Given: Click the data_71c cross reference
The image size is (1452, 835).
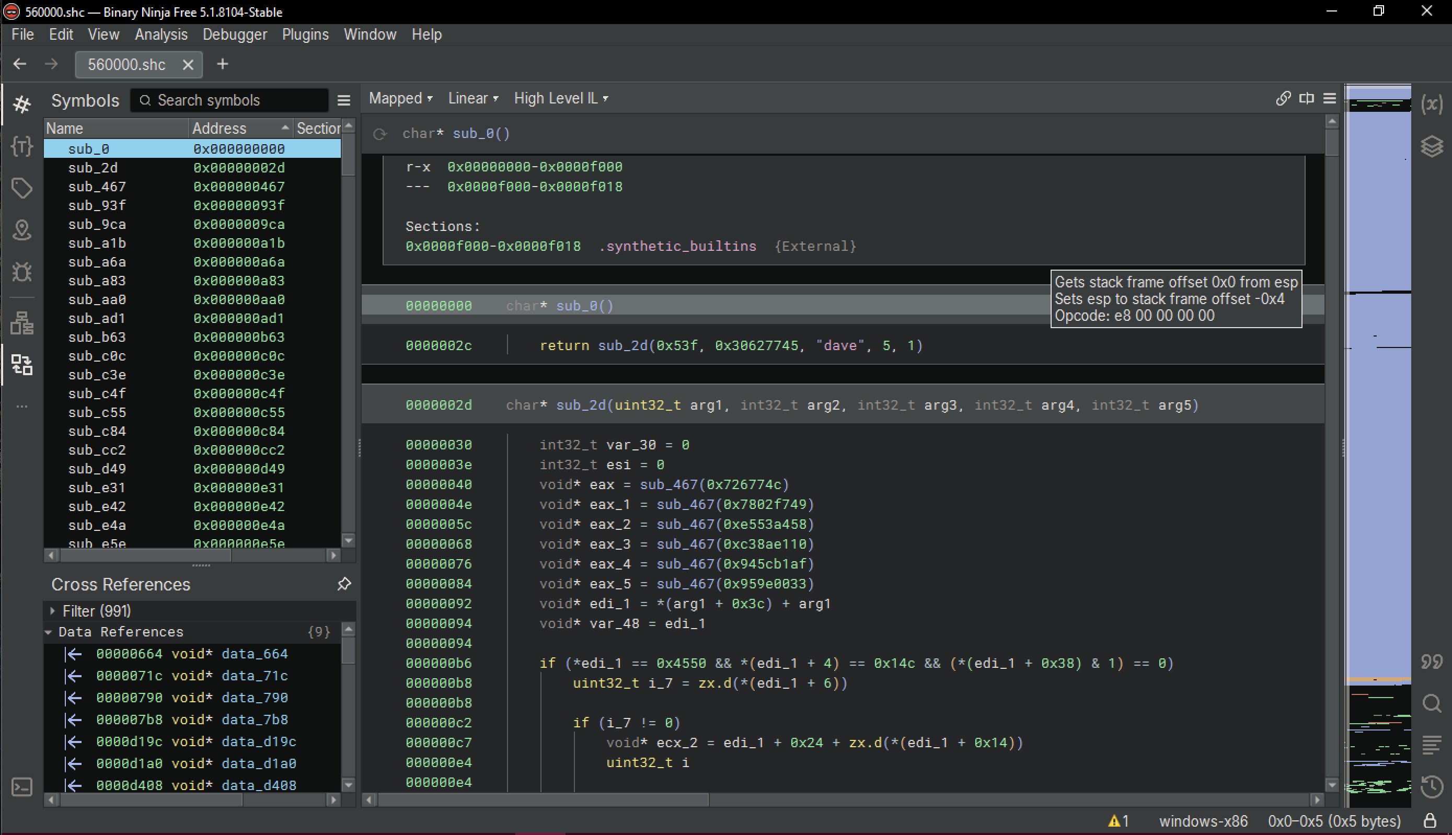Looking at the screenshot, I should 193,676.
